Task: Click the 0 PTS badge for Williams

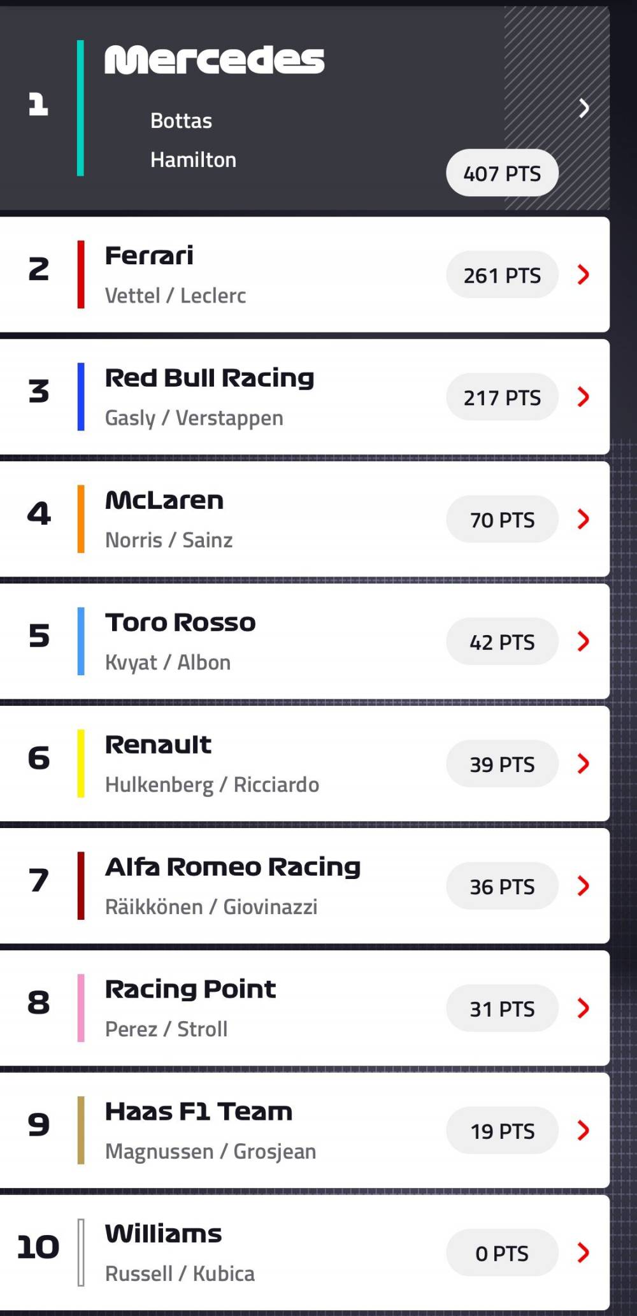Action: [x=502, y=1253]
